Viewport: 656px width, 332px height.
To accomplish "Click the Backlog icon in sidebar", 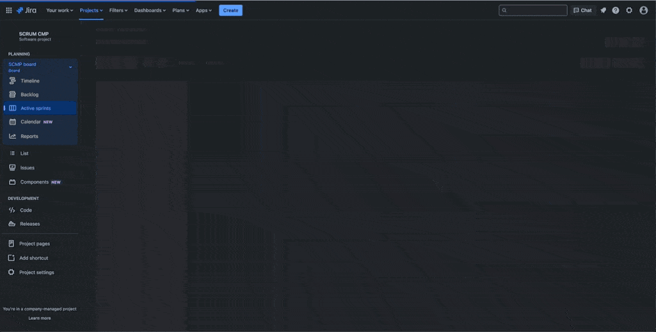I will [x=13, y=95].
